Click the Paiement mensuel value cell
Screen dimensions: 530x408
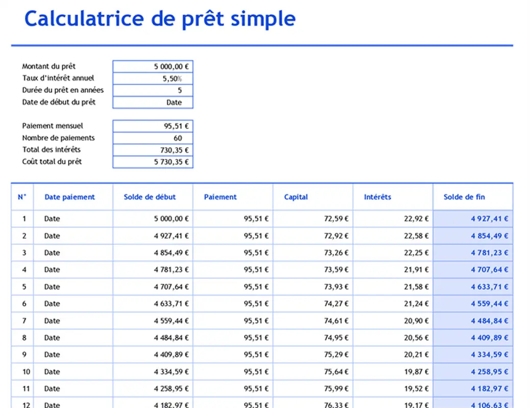153,126
